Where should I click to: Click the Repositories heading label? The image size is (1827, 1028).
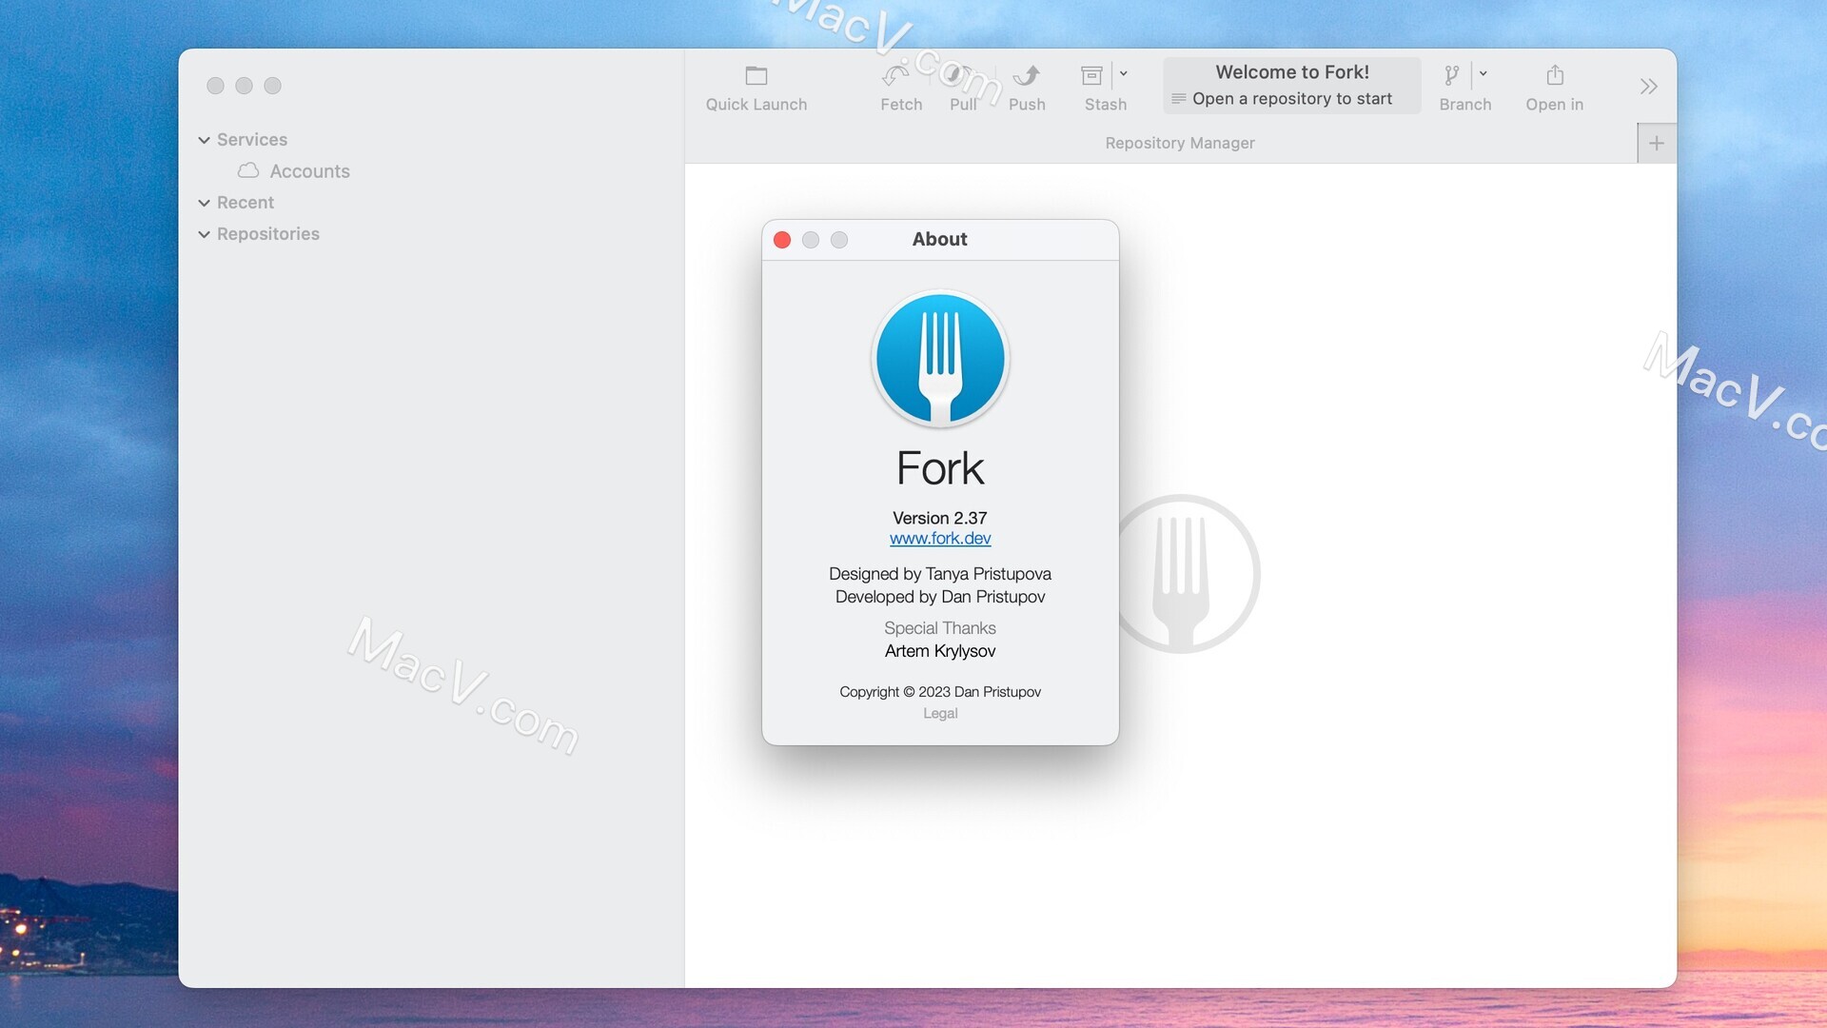click(x=268, y=234)
